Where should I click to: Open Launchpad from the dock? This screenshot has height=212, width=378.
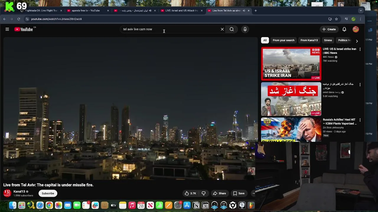click(22, 205)
